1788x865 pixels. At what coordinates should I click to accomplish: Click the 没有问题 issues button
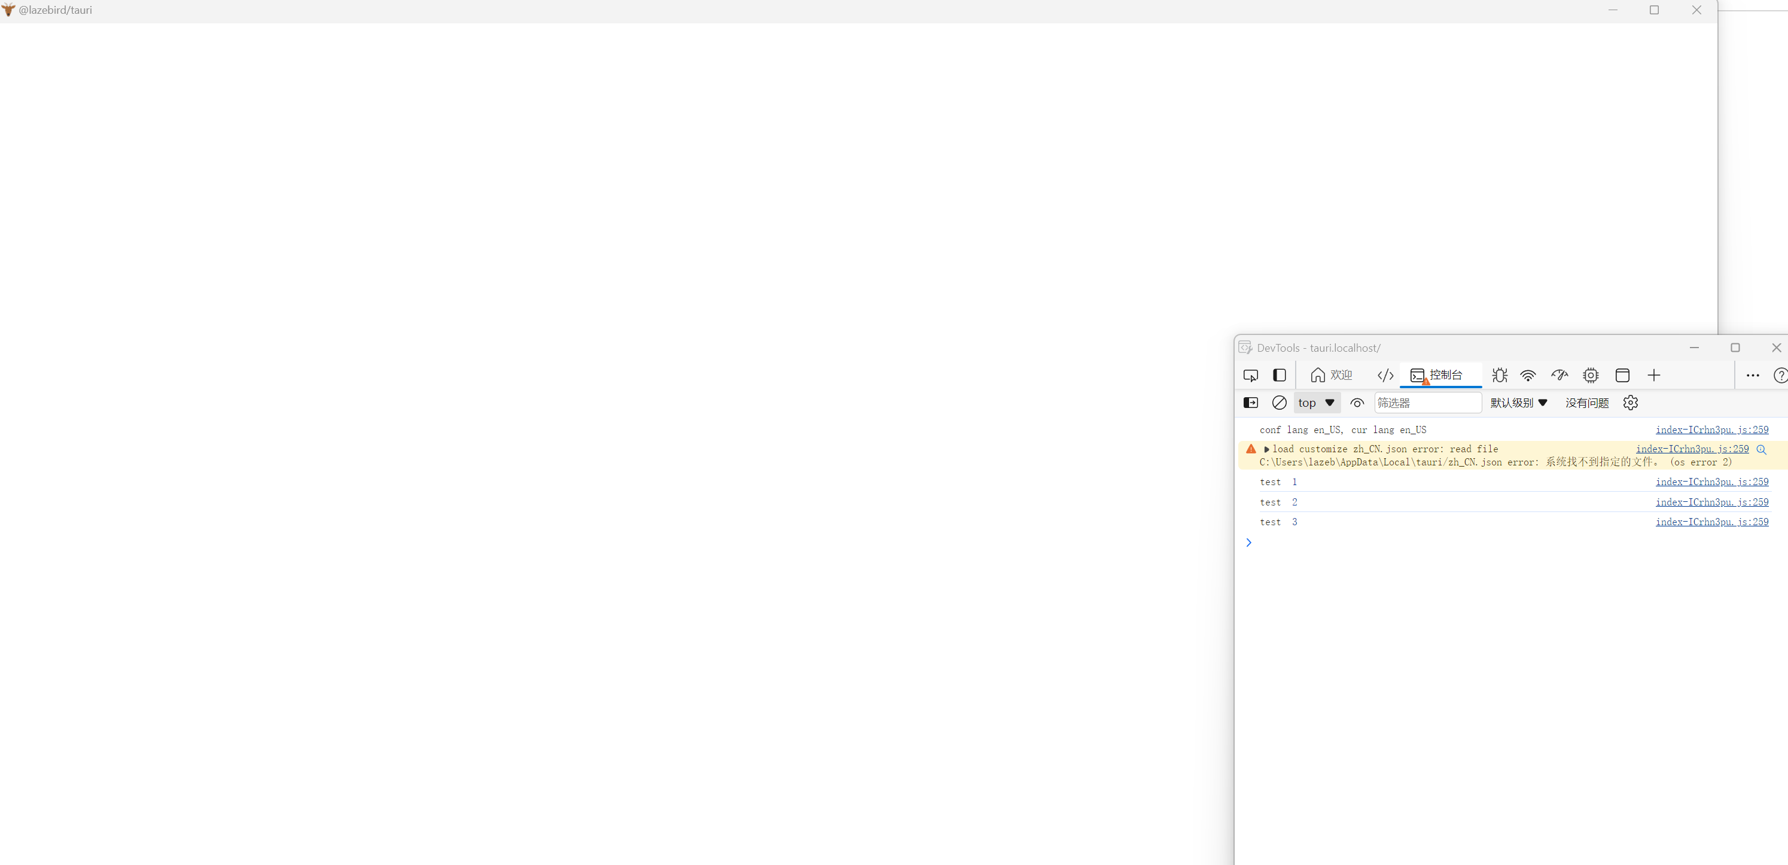coord(1587,403)
